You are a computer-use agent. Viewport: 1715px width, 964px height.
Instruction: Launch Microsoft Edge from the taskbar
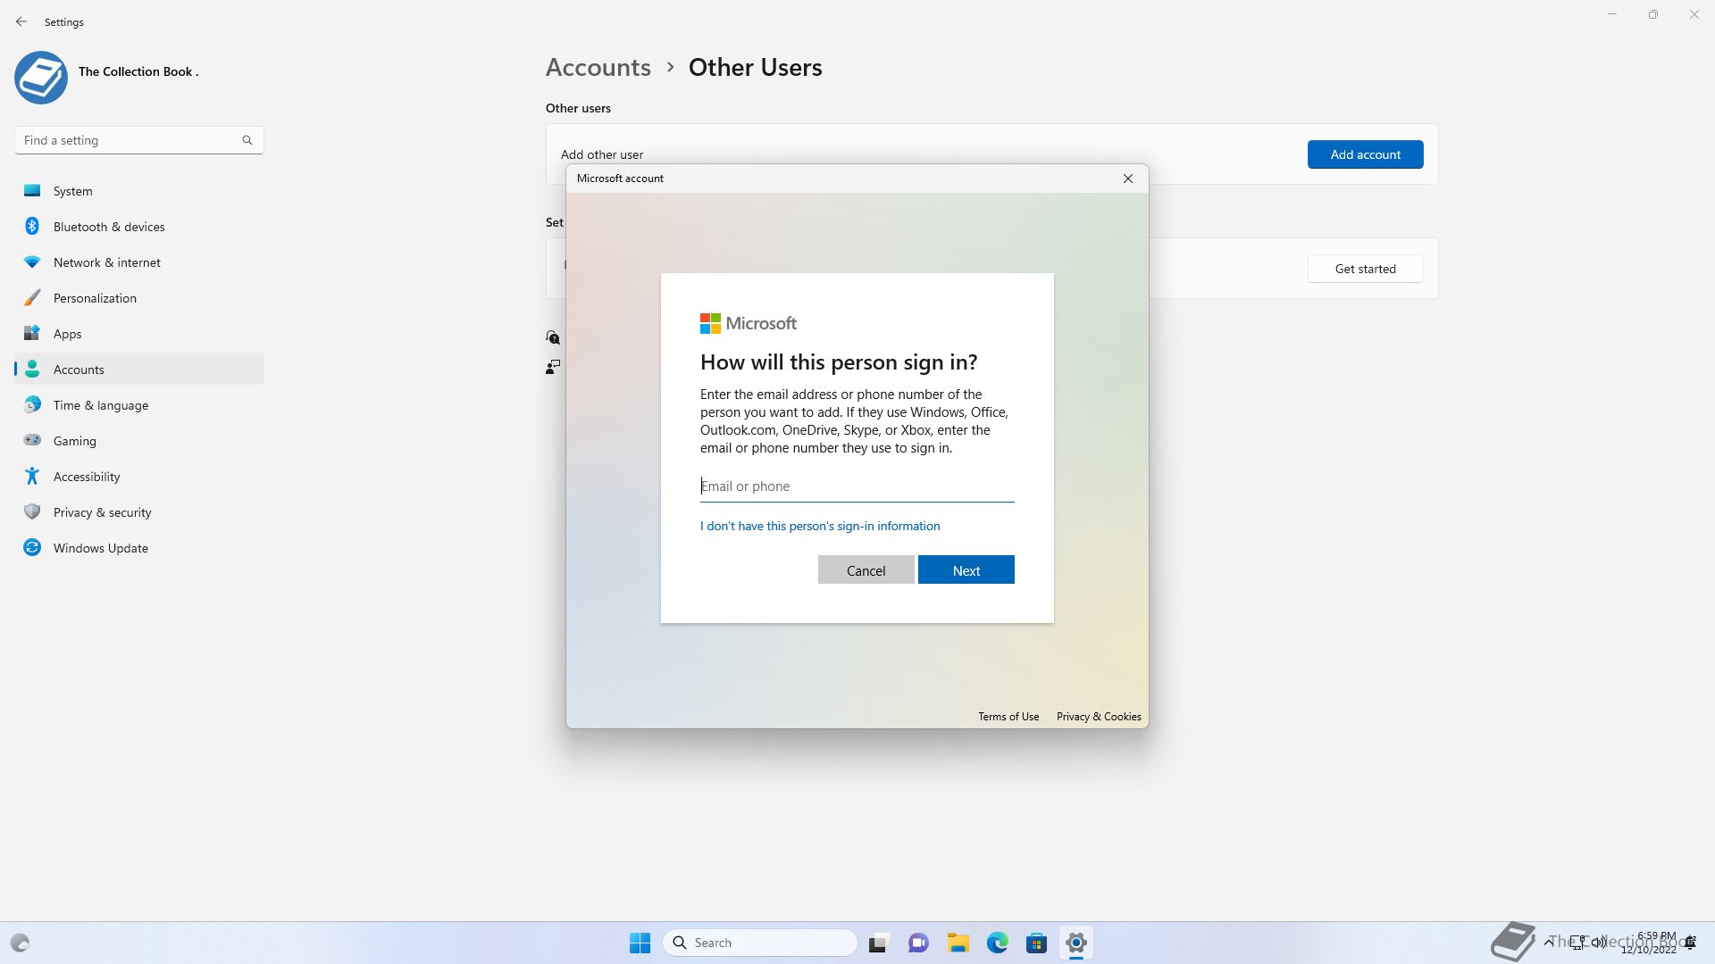pos(998,943)
